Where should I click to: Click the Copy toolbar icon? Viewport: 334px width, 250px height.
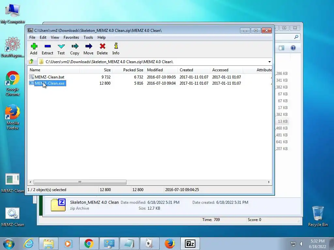pos(75,46)
